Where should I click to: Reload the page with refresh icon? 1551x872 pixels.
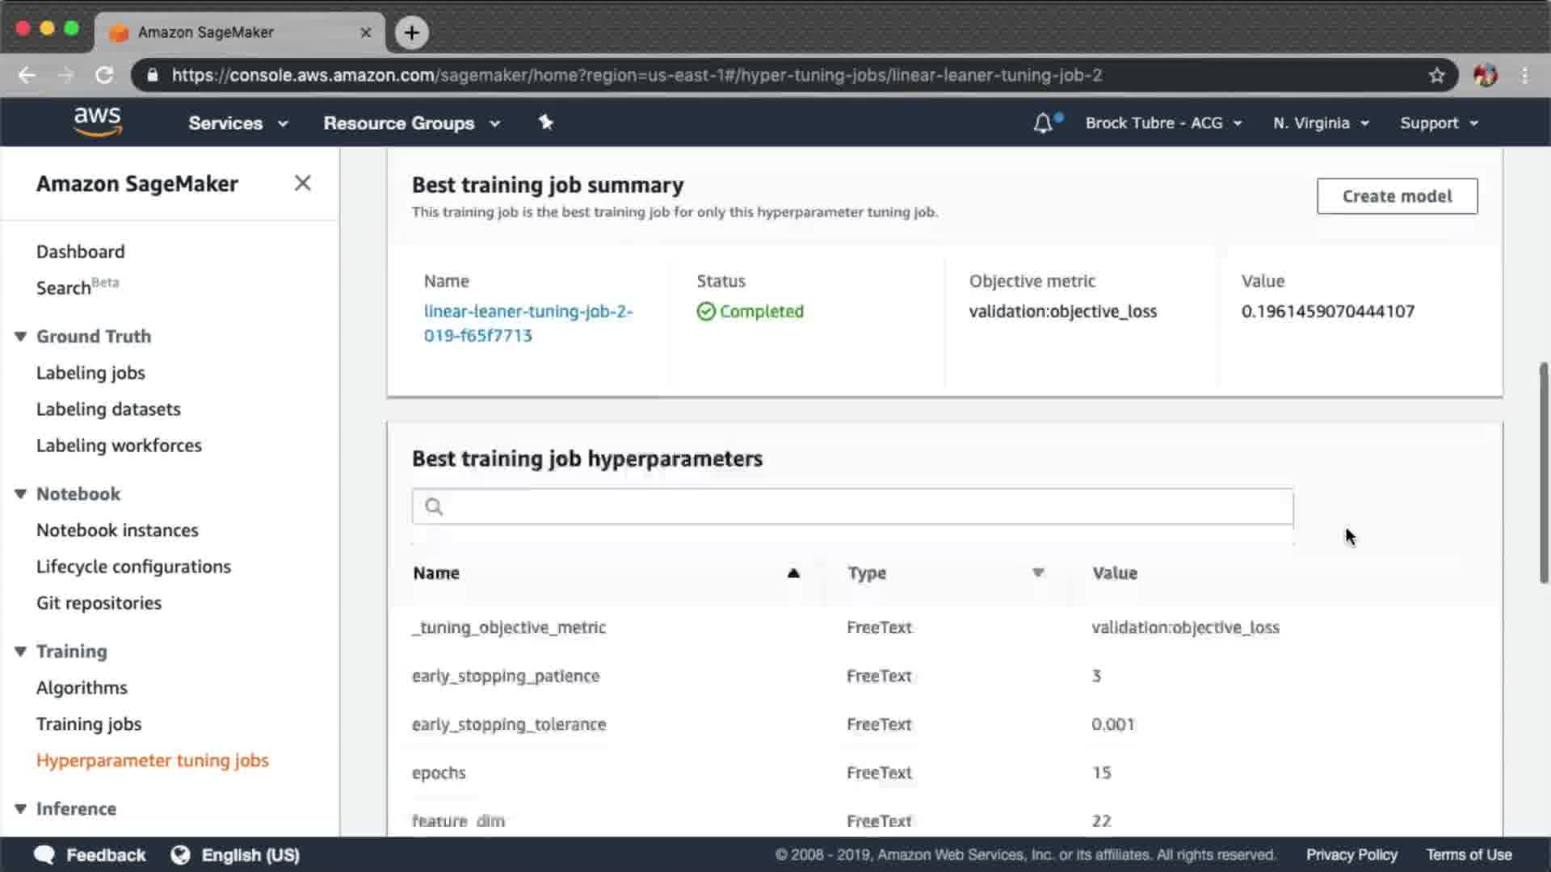point(104,75)
